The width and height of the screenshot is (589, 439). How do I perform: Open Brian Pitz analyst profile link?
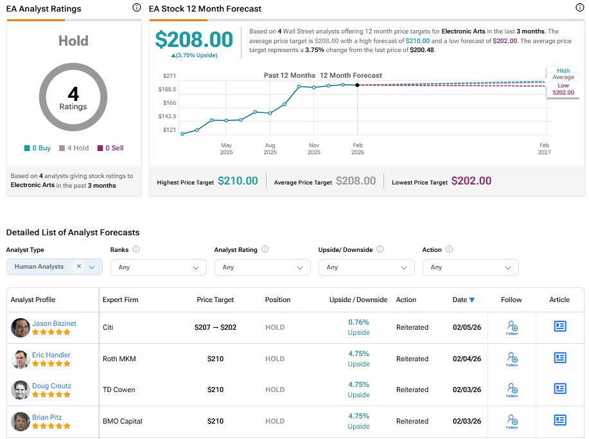click(48, 417)
